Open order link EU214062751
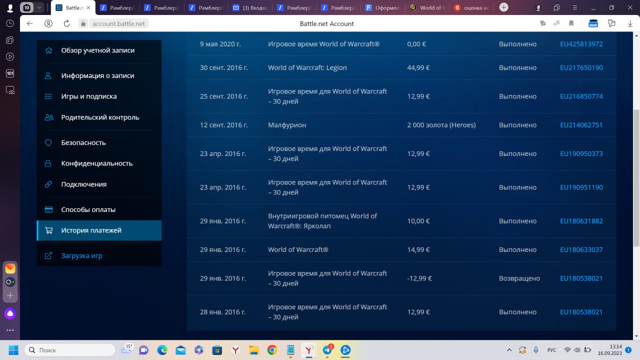This screenshot has width=640, height=360. tap(581, 125)
